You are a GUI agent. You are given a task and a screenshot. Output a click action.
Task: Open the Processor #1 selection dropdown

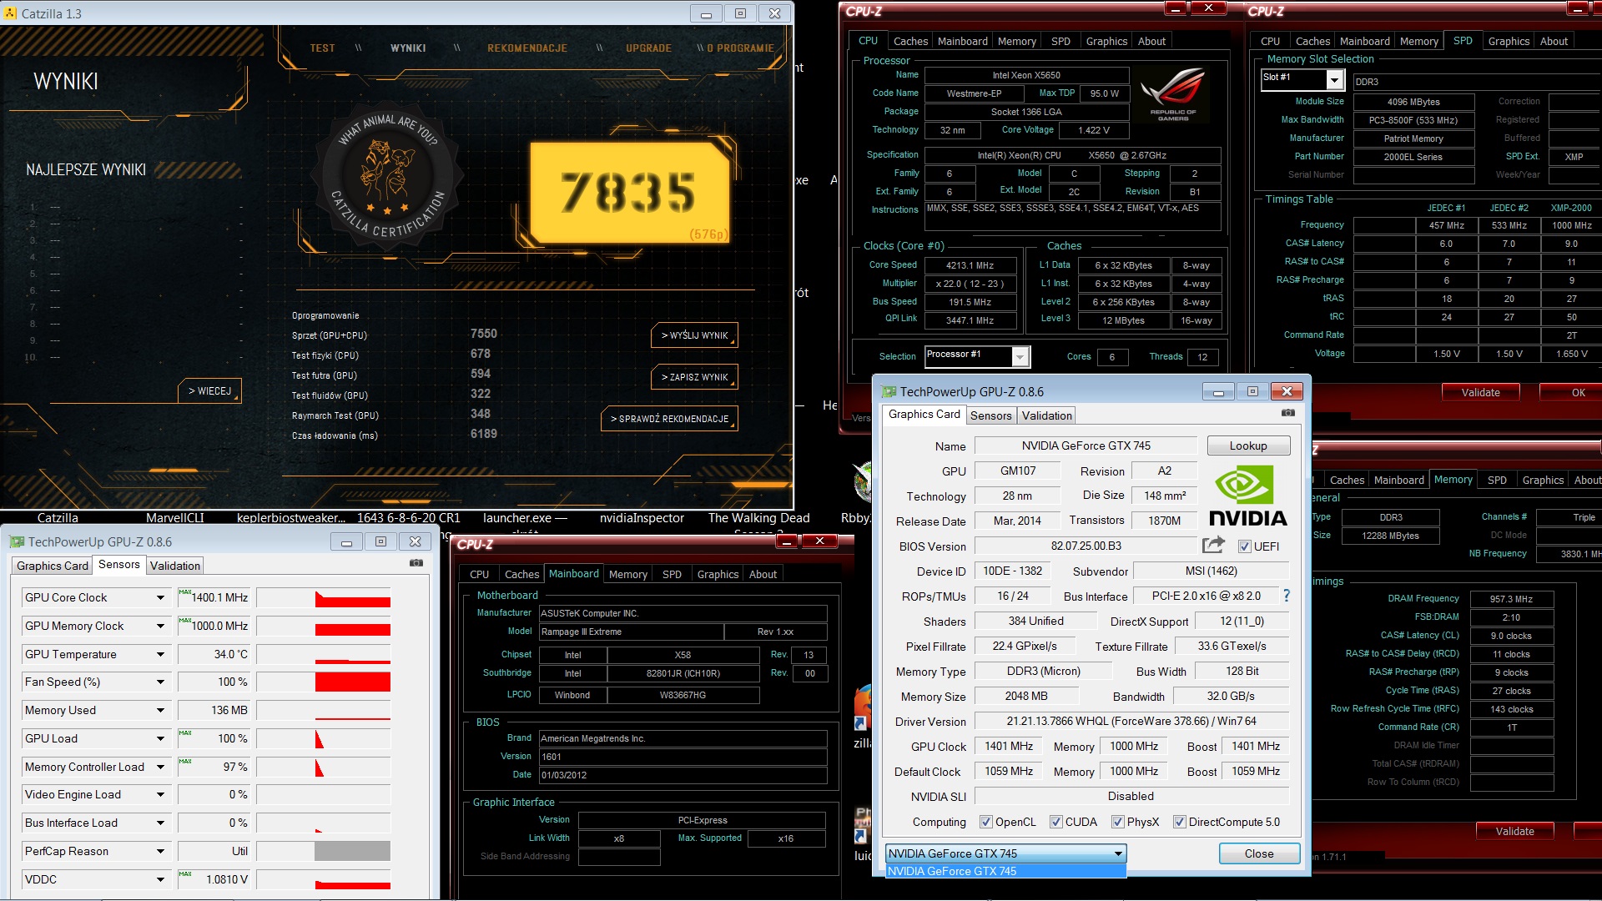1020,356
